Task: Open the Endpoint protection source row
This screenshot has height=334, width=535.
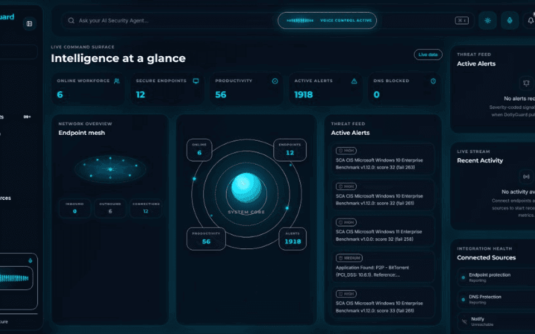Action: 497,277
